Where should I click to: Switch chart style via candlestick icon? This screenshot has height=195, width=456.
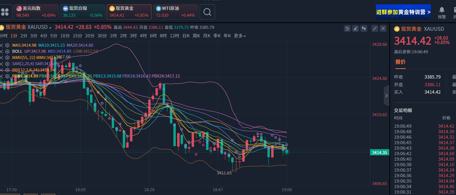(x=364, y=28)
